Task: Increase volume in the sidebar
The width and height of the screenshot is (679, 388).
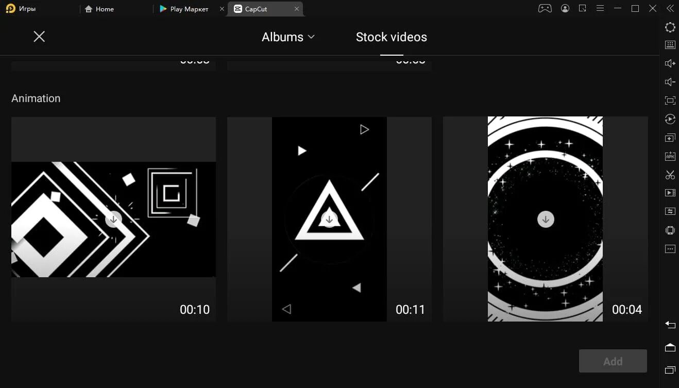Action: 670,63
